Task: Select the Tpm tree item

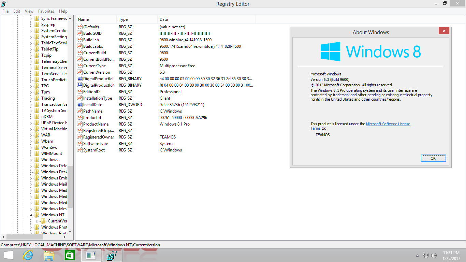Action: click(x=45, y=92)
